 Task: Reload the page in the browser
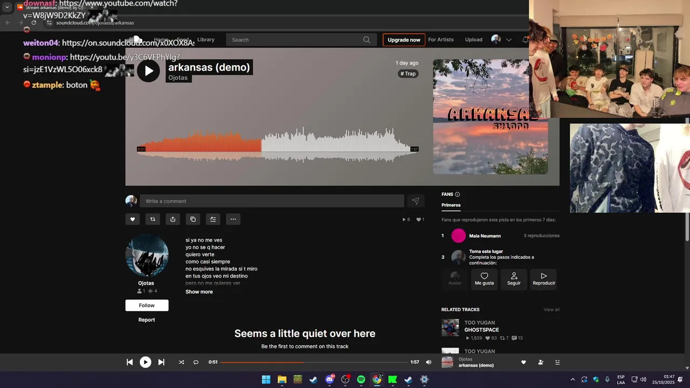[x=34, y=23]
